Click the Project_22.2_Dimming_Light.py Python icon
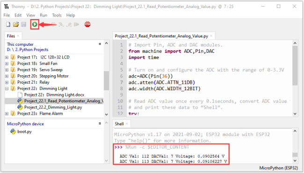 click(x=20, y=107)
